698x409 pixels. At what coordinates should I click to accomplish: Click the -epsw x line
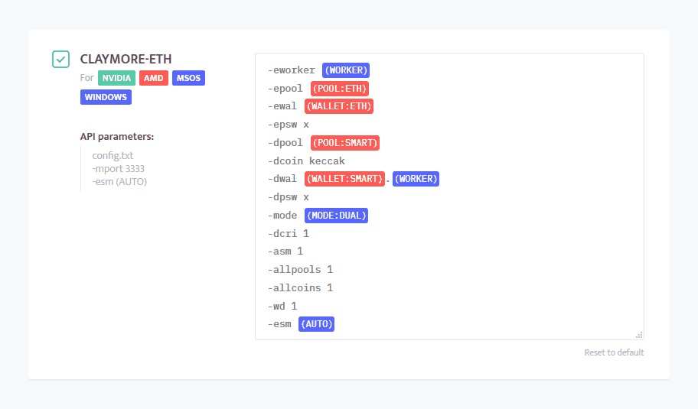(x=289, y=125)
